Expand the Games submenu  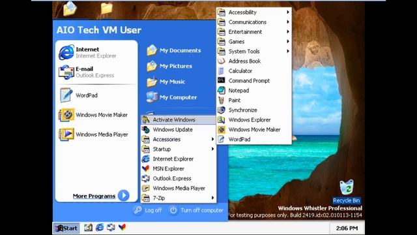(x=254, y=42)
